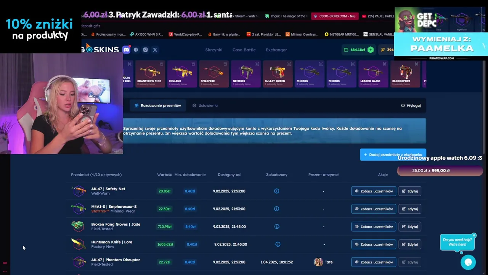View participants for AK-47 Safety Net
The height and width of the screenshot is (275, 488).
tap(374, 191)
